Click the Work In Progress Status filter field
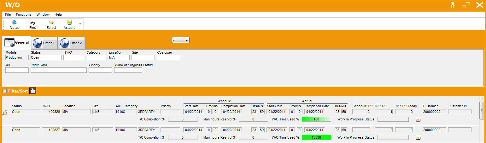Screen dimensions: 486x143 coord(128,70)
